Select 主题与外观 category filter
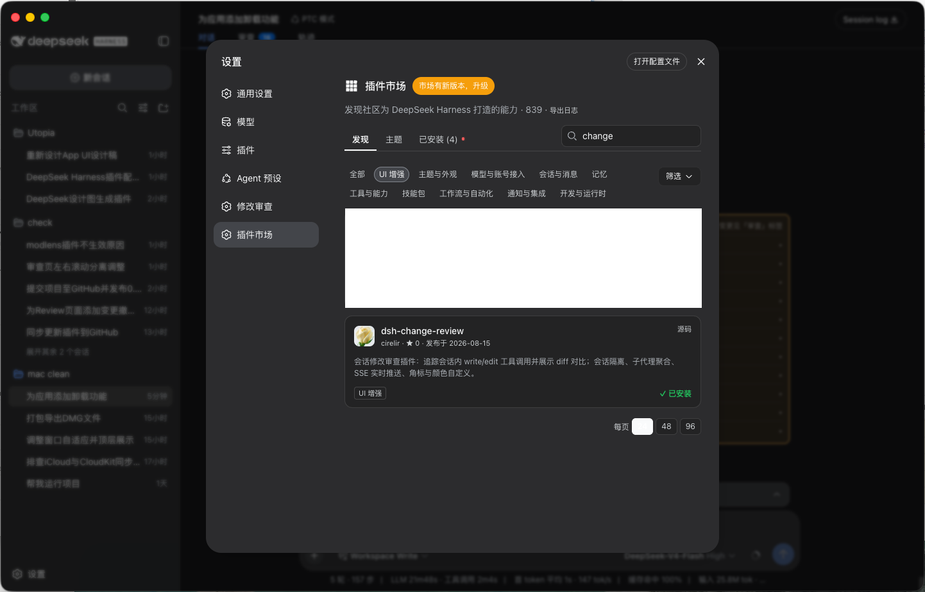Image resolution: width=925 pixels, height=592 pixels. pyautogui.click(x=438, y=174)
